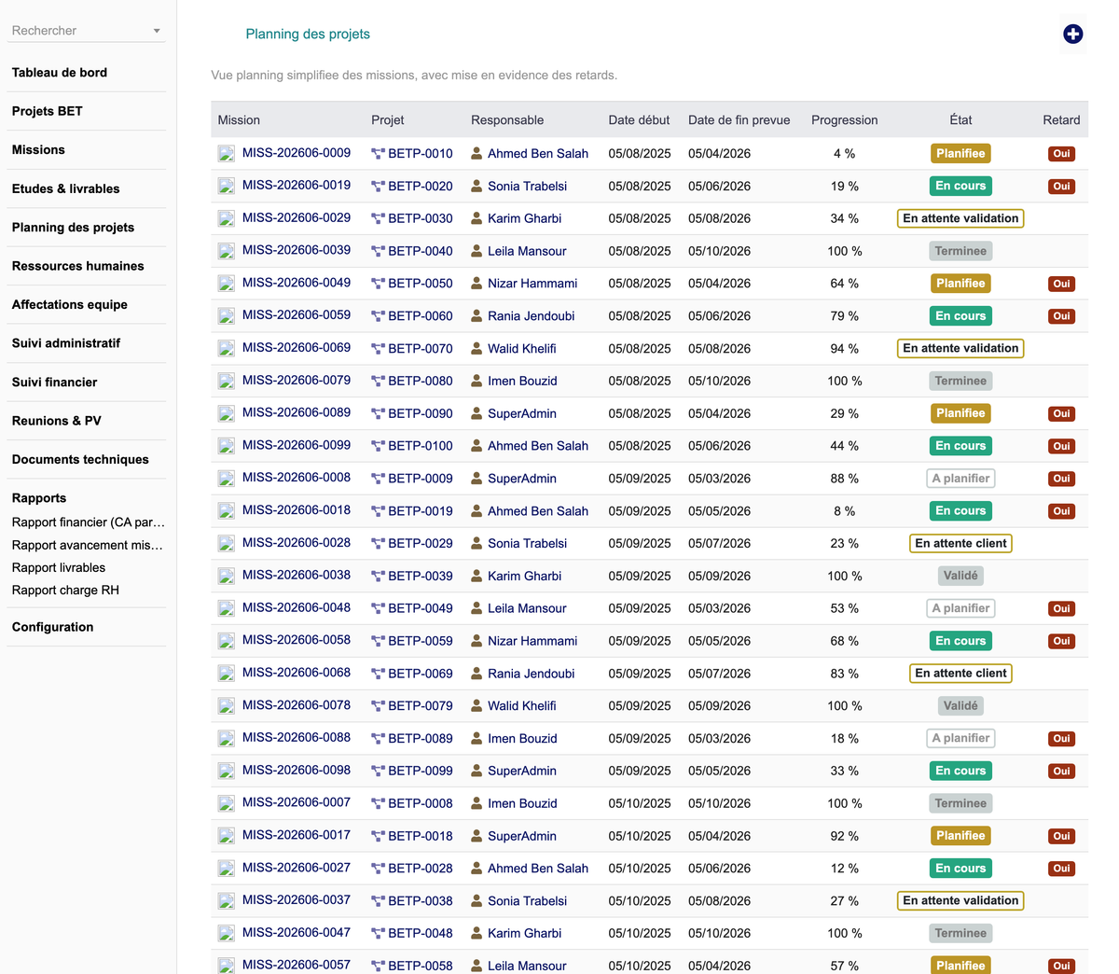The image size is (1119, 974).
Task: Open mission MISS-202606-0029
Action: coord(297,217)
